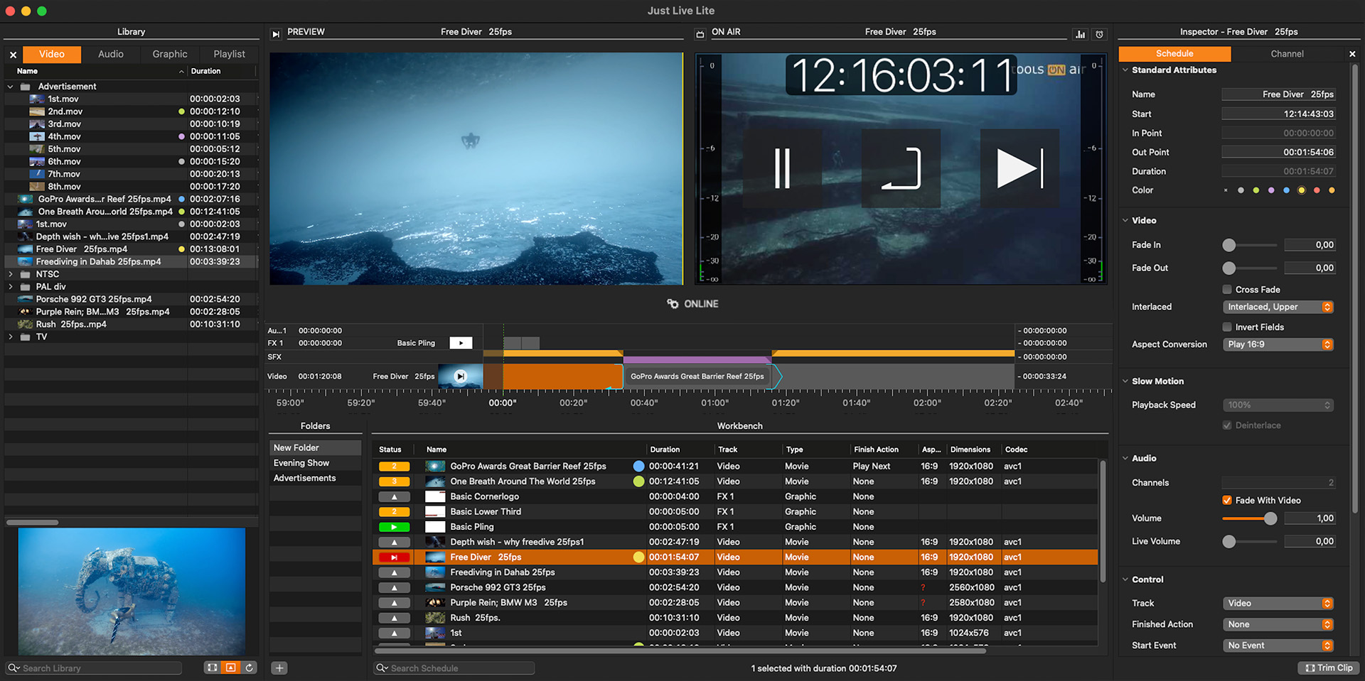This screenshot has width=1365, height=681.
Task: Click the filmstrip view icon under the Library
Action: (212, 668)
